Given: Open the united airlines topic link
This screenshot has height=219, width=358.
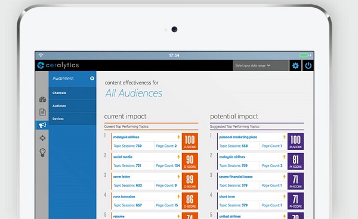Looking at the screenshot, I should pyautogui.click(x=230, y=216).
